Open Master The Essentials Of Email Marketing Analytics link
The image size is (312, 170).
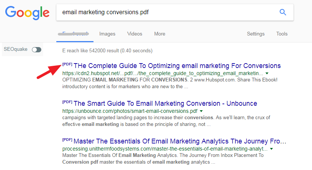point(180,141)
